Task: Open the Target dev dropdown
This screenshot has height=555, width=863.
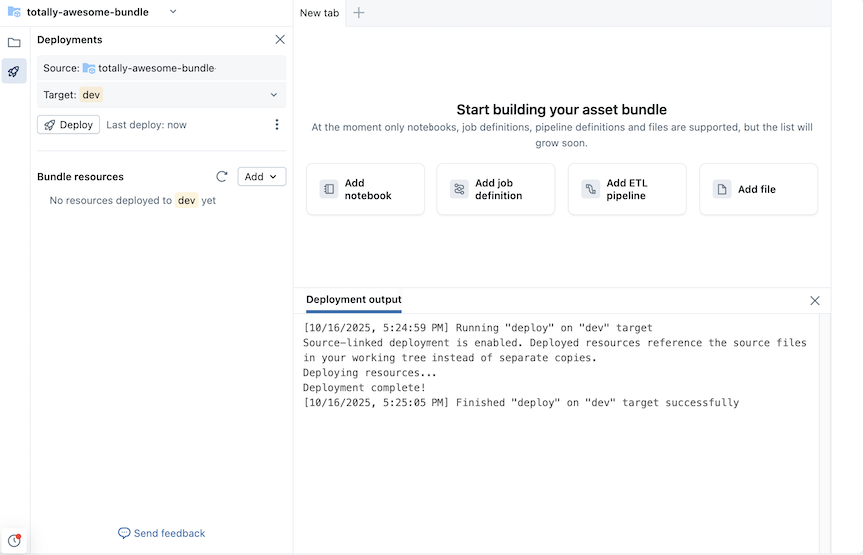Action: tap(161, 95)
